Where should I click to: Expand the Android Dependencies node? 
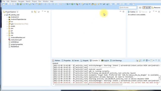click(7, 19)
